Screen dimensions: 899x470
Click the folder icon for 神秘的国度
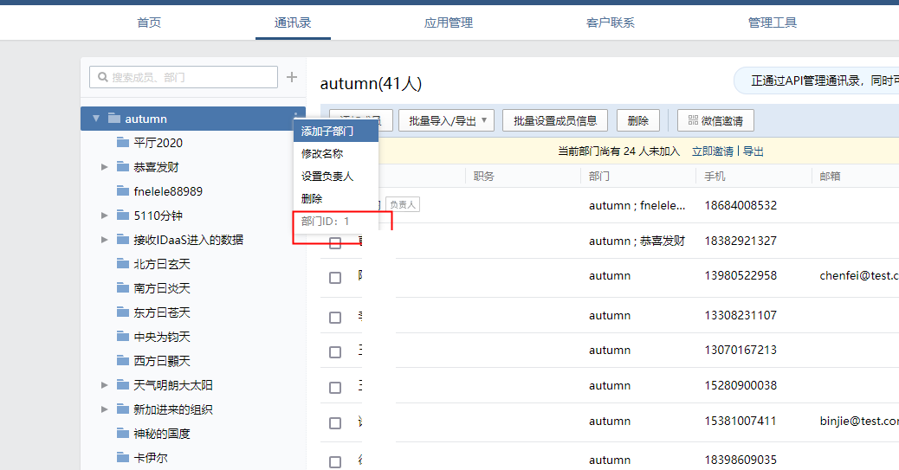pyautogui.click(x=122, y=434)
